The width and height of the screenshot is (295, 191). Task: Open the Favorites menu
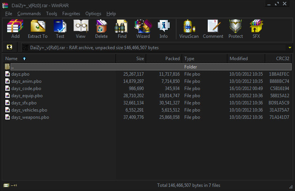pos(71,14)
